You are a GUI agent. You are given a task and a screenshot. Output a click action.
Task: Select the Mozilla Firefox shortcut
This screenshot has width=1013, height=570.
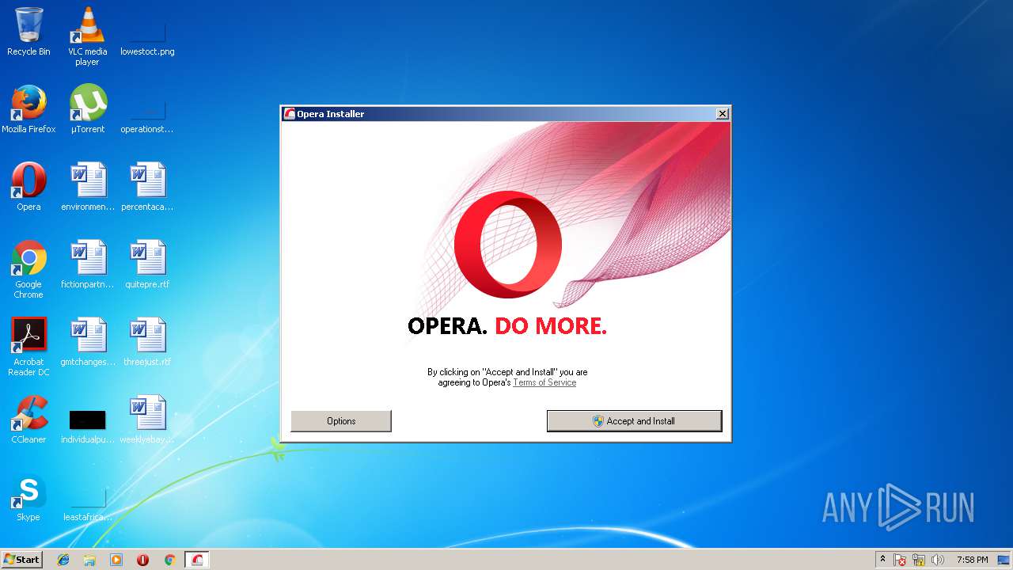point(28,109)
